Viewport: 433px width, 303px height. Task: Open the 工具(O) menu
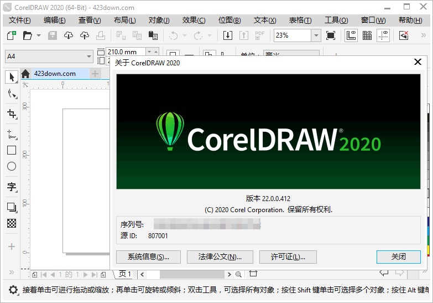(336, 20)
